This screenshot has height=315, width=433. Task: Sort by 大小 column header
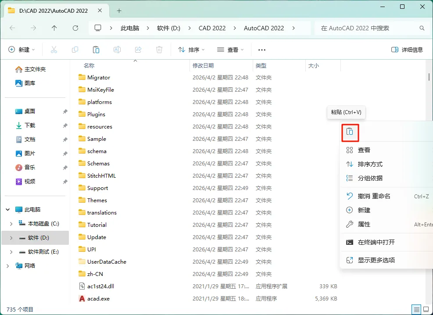pos(313,66)
